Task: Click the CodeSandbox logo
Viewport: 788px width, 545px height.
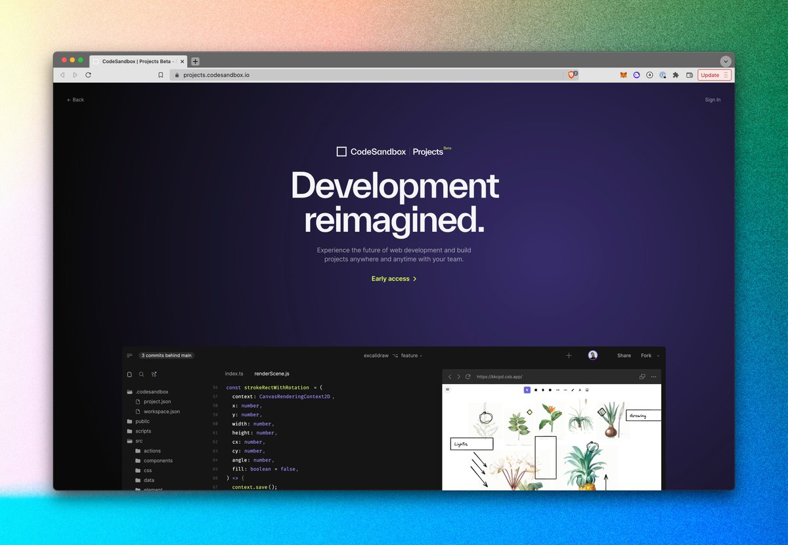Action: [x=371, y=152]
